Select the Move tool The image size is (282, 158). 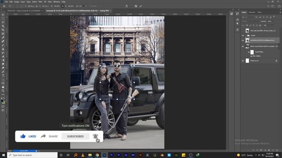3,14
